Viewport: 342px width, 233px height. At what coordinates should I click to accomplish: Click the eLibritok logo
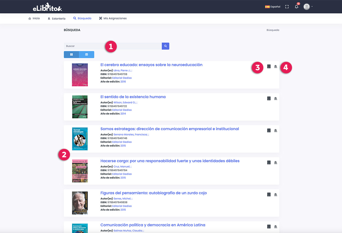click(47, 7)
